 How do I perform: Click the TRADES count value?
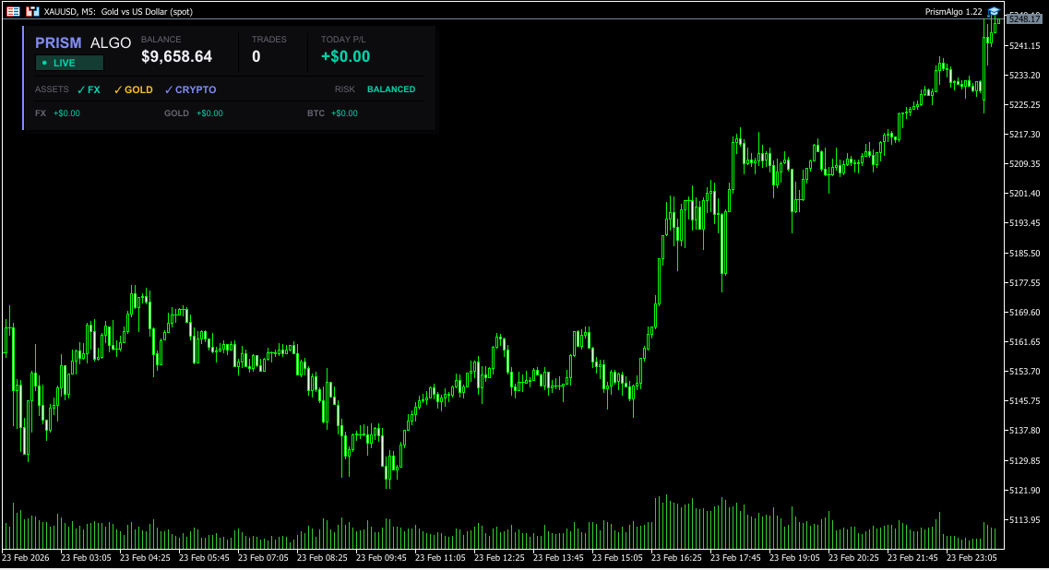pyautogui.click(x=256, y=56)
